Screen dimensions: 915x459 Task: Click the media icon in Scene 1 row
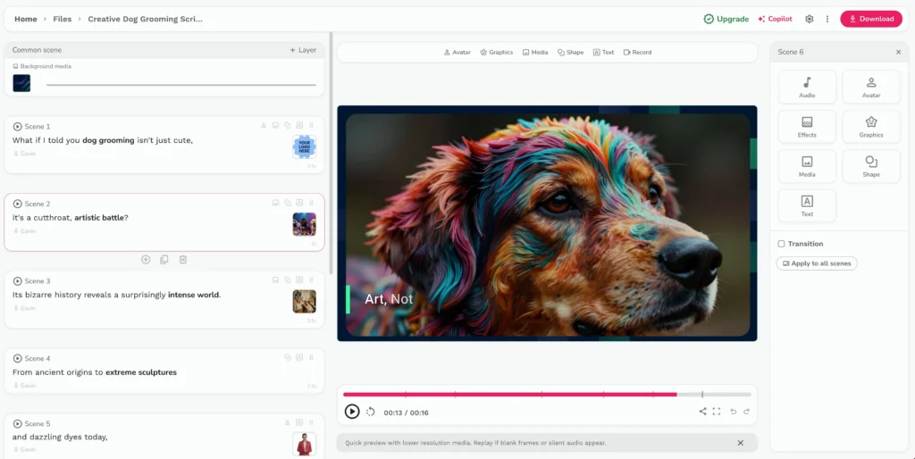coord(275,125)
